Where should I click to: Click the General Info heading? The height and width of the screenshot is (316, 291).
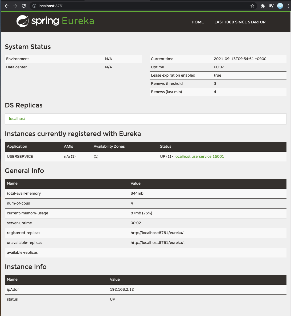(24, 171)
